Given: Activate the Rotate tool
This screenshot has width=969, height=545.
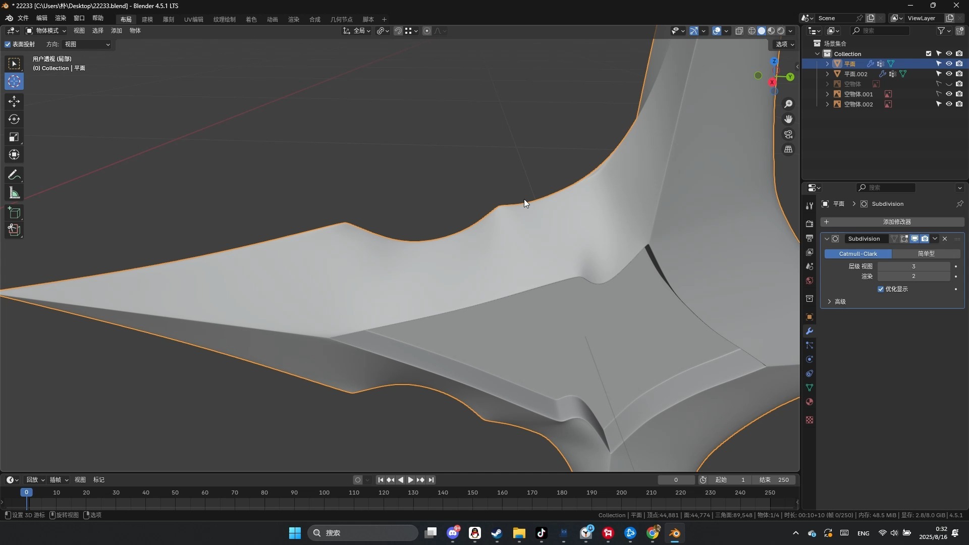Looking at the screenshot, I should [x=14, y=119].
